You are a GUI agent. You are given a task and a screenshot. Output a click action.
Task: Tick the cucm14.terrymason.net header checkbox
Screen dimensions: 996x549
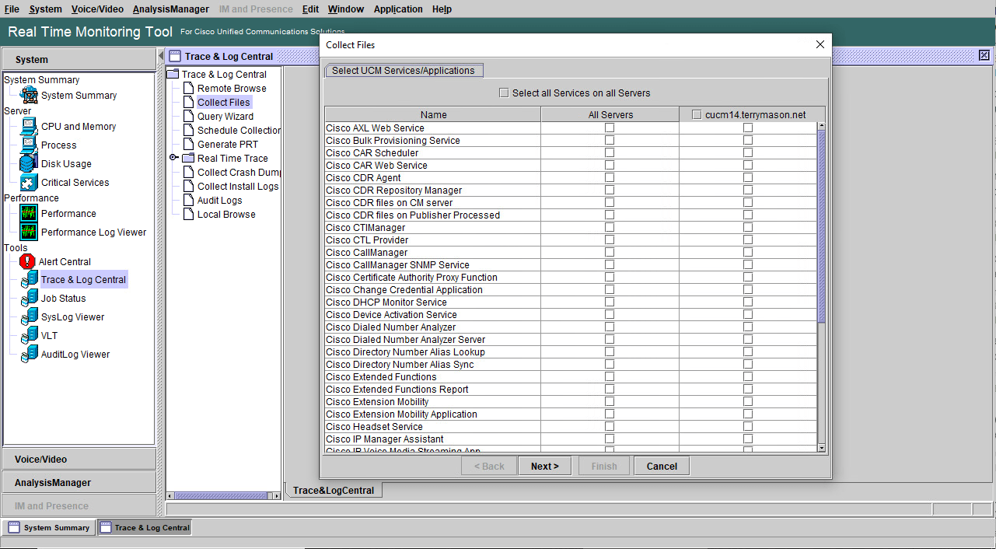[x=697, y=115]
